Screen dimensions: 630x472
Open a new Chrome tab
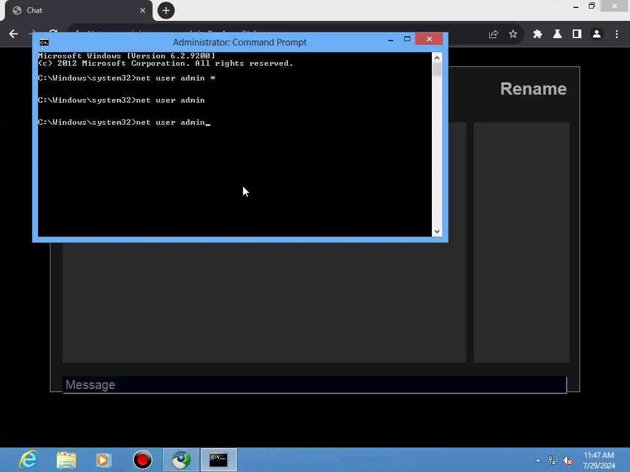166,10
